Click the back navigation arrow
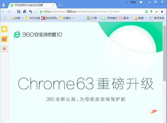The width and height of the screenshot is (167, 123). (x=3, y=11)
